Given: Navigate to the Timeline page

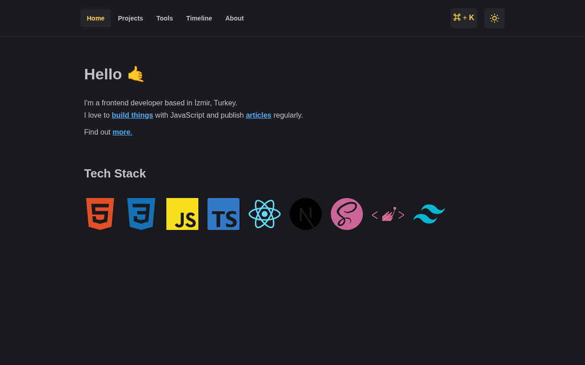Looking at the screenshot, I should point(199,18).
